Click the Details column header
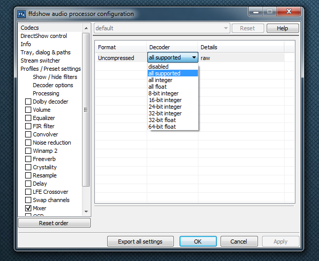Screen dimensions: 319x261 (x=241, y=47)
